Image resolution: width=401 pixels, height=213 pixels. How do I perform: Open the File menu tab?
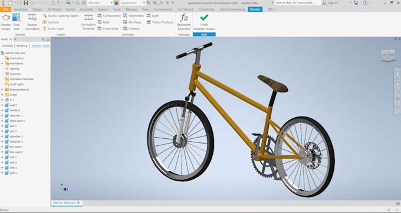[5, 9]
